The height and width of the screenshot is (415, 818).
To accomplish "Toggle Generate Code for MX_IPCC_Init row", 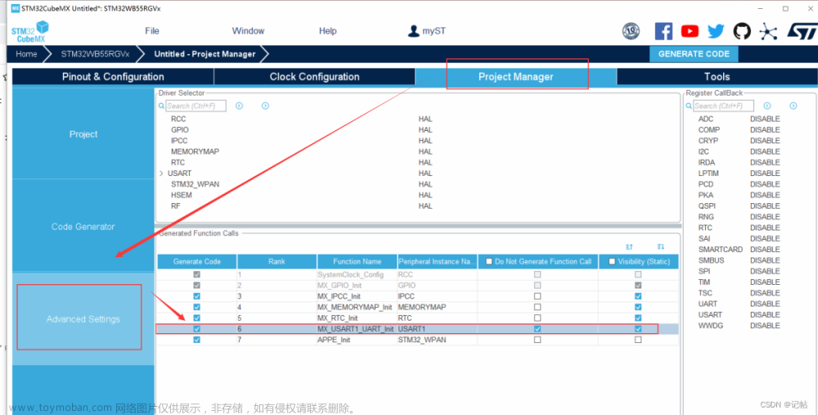I will point(196,296).
